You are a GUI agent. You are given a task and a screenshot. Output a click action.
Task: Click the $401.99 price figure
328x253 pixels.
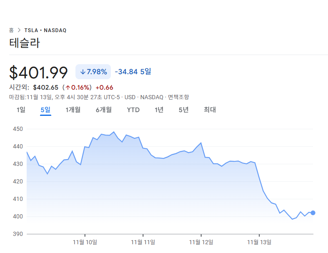pos(38,73)
